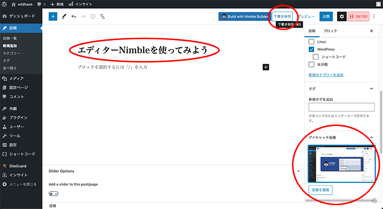Viewport: 383px width, 209px height.
Task: Uncheck the WordPress category checkbox
Action: [312, 49]
